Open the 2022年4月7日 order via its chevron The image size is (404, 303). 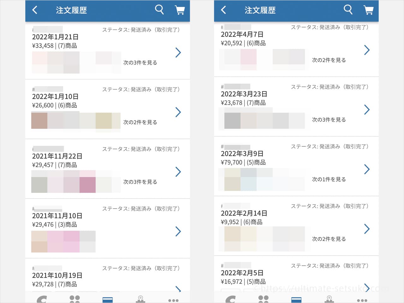pos(367,50)
